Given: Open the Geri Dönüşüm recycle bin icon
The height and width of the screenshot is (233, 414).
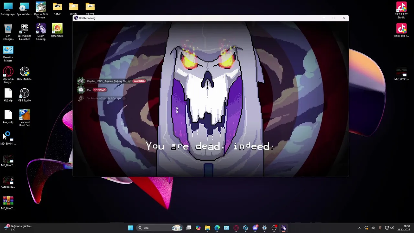Looking at the screenshot, I should point(8,32).
